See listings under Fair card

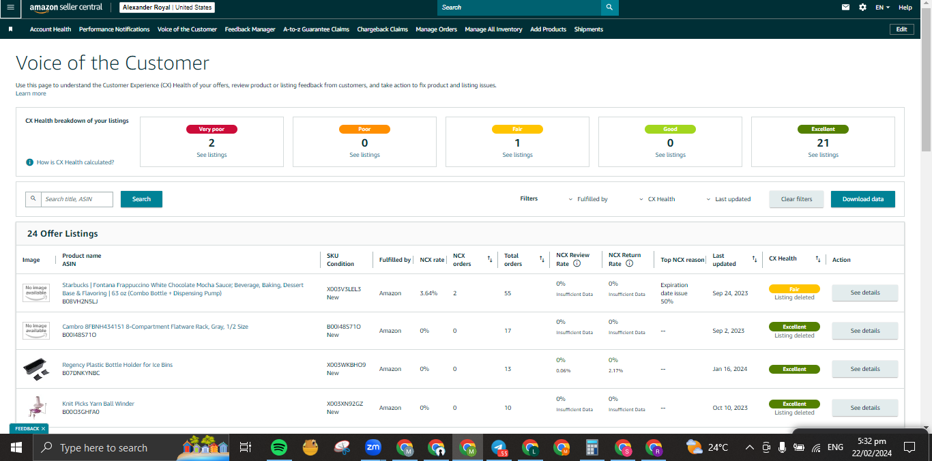pyautogui.click(x=517, y=155)
